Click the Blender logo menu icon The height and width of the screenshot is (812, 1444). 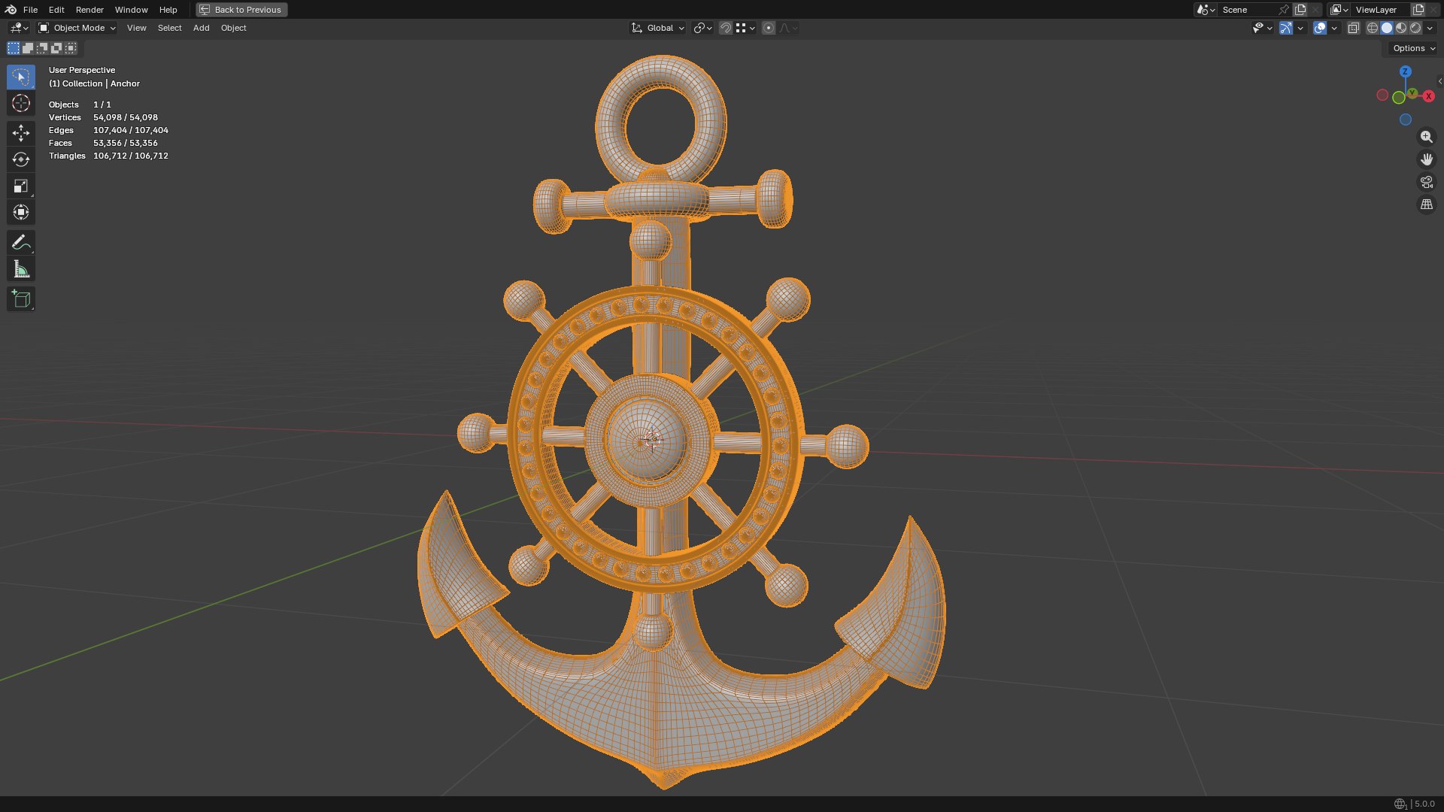click(11, 10)
